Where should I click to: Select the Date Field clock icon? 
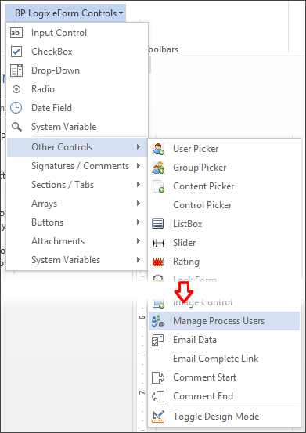(x=16, y=108)
